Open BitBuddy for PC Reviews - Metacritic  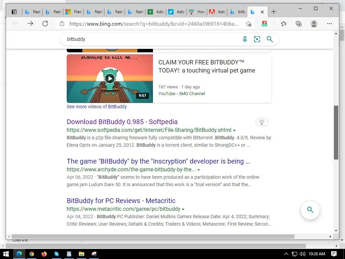[121, 201]
